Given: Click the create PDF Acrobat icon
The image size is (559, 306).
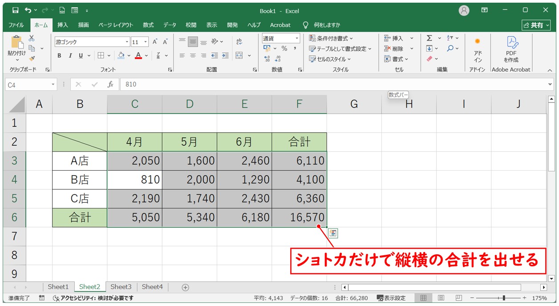Looking at the screenshot, I should [511, 49].
